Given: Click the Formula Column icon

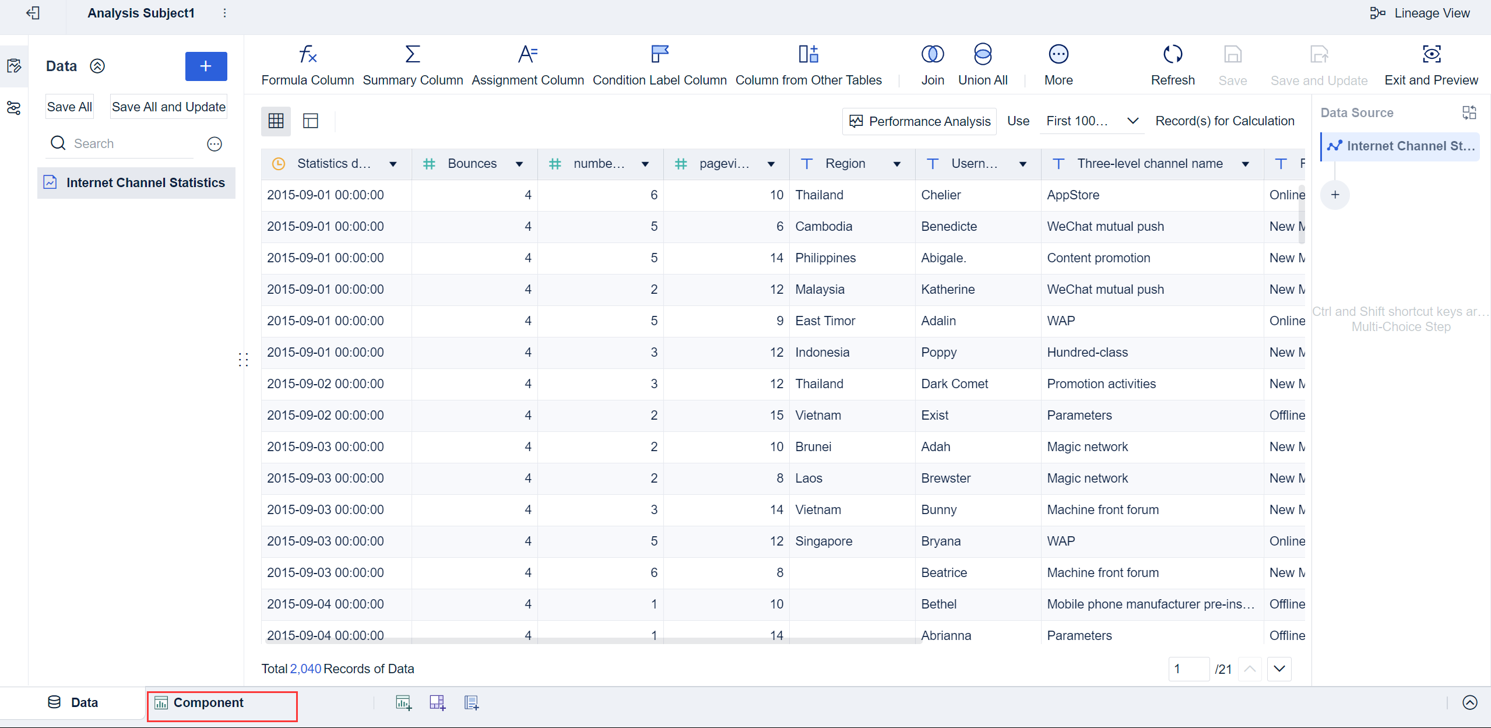Looking at the screenshot, I should (307, 55).
